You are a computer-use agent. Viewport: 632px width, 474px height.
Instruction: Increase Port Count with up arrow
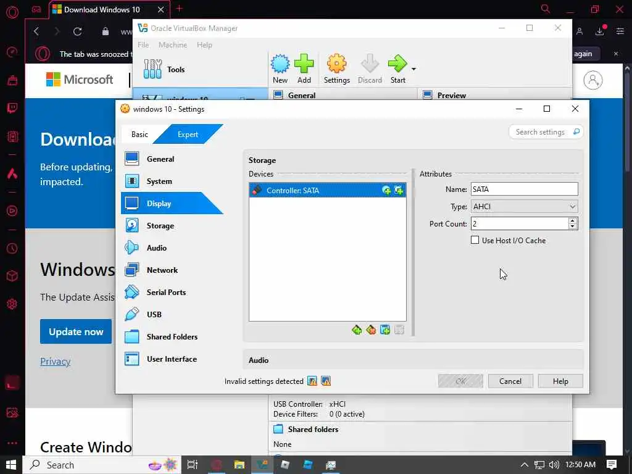tap(572, 220)
